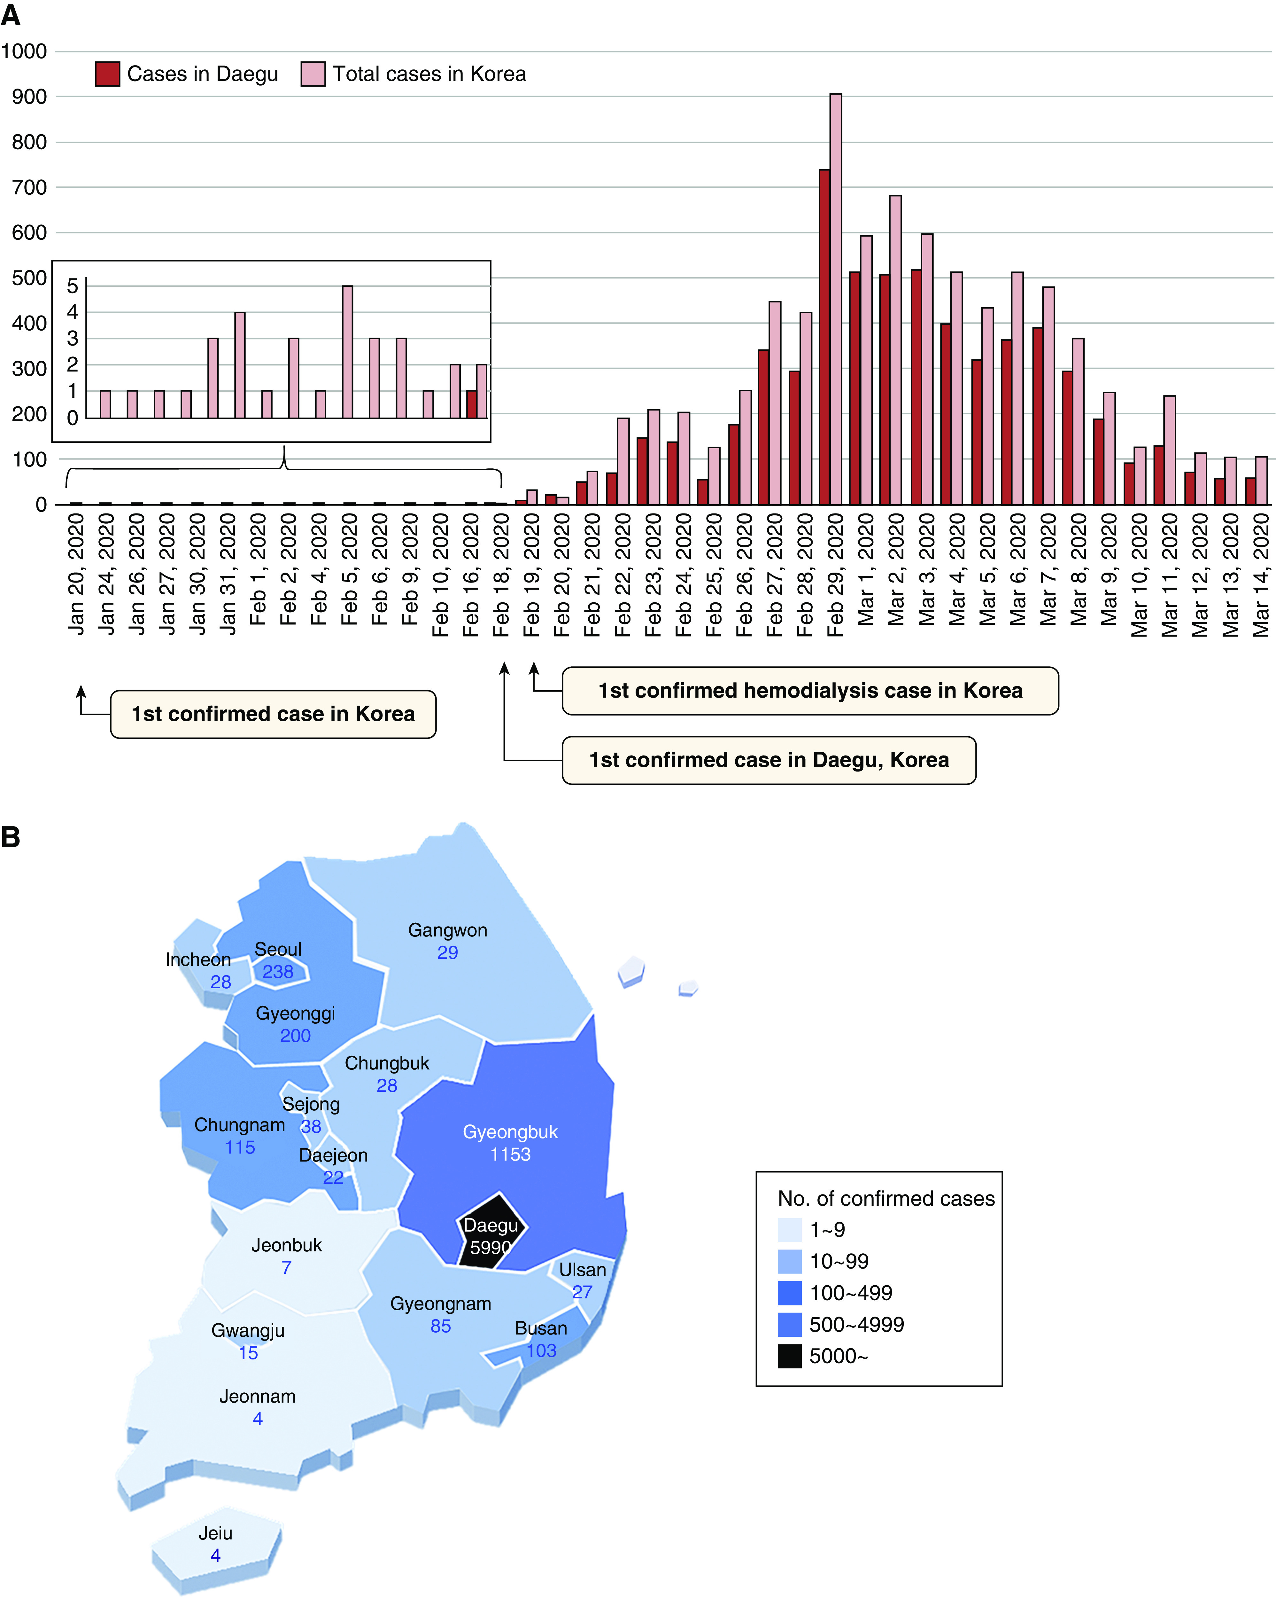Click the Seoul value '238'

(x=278, y=972)
